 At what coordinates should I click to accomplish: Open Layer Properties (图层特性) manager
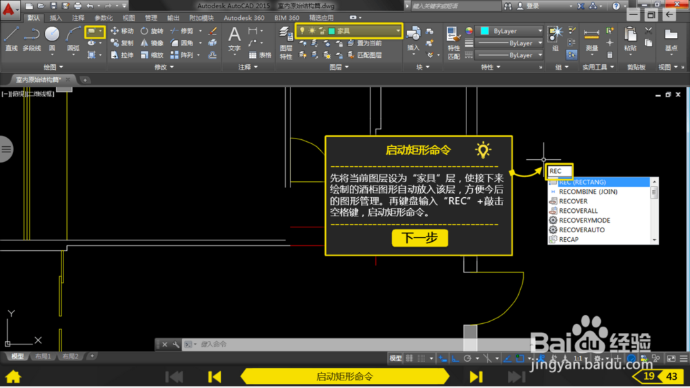point(286,43)
